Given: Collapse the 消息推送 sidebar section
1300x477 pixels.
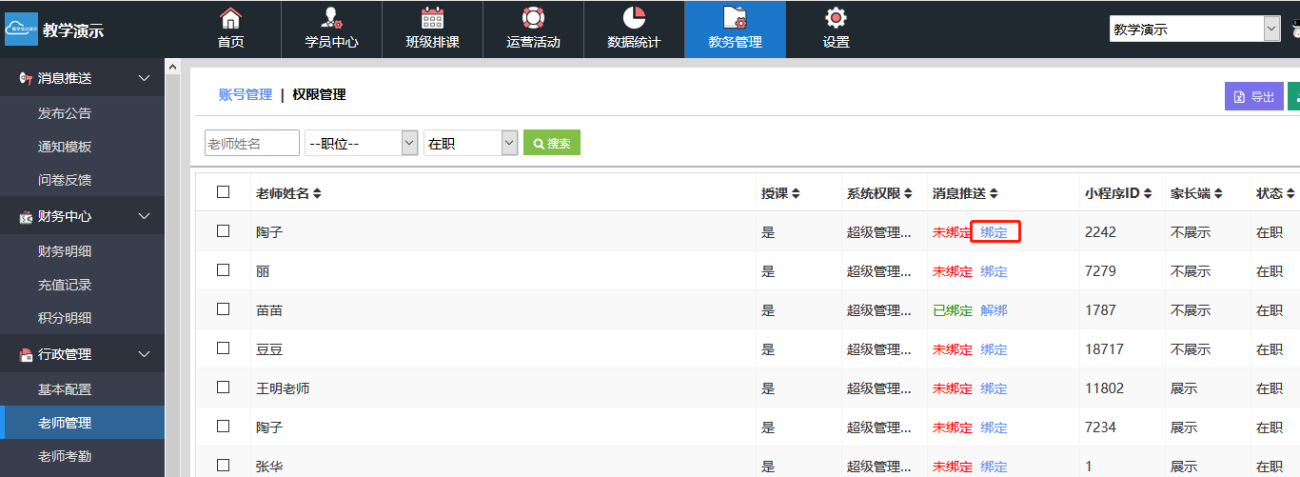Looking at the screenshot, I should 145,78.
